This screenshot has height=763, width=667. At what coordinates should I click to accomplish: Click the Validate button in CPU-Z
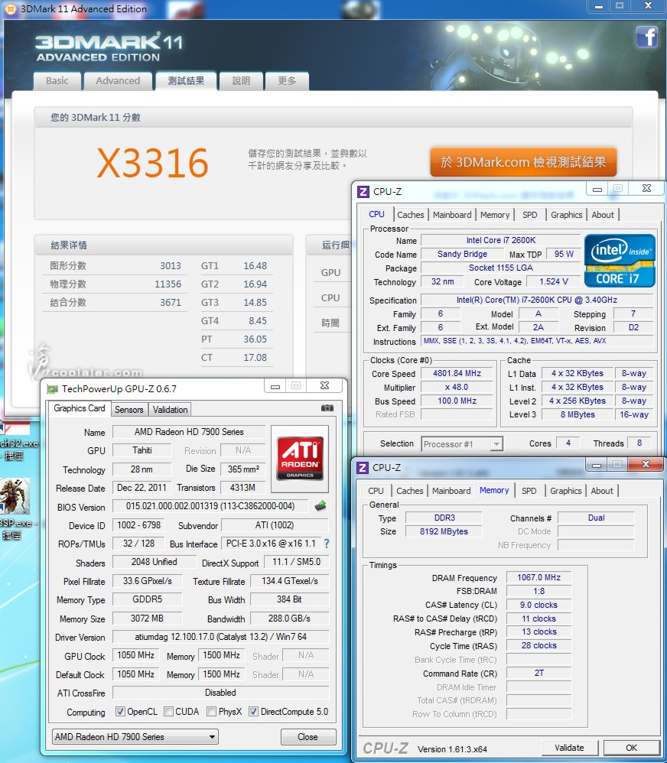pos(569,748)
